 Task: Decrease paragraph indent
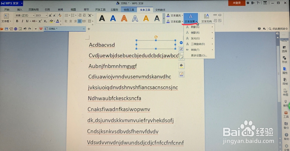click(x=80, y=15)
